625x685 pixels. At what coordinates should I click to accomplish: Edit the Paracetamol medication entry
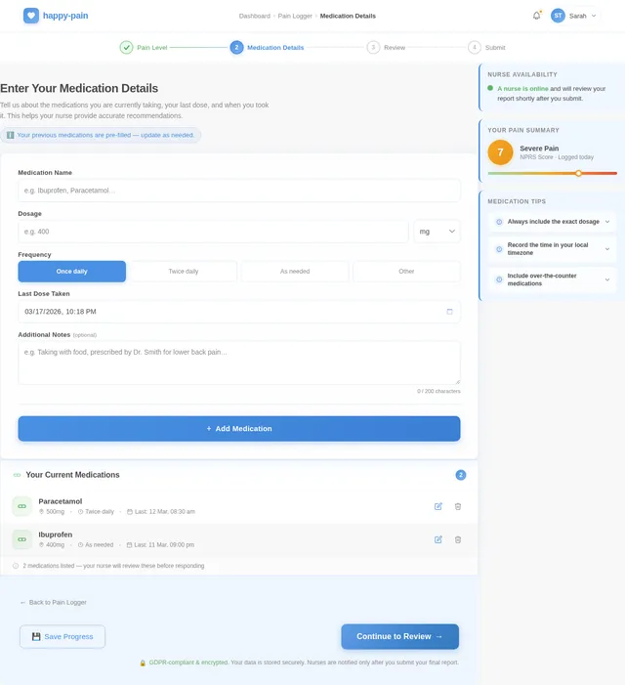(437, 506)
